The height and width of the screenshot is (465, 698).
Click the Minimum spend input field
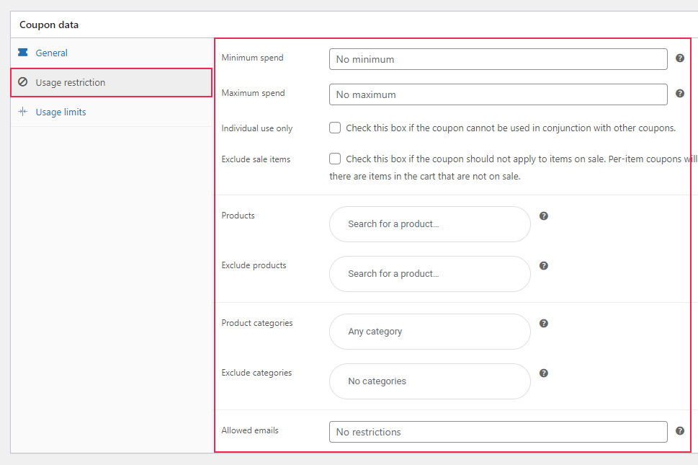coord(498,59)
